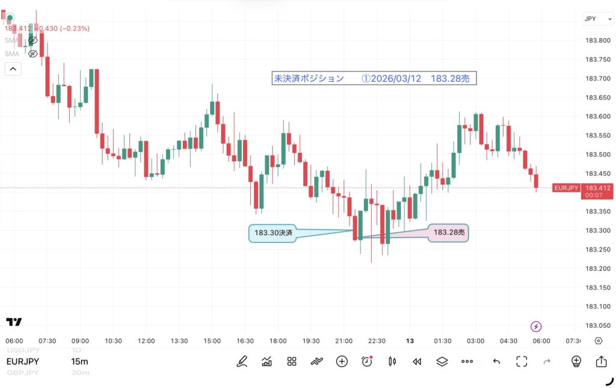The width and height of the screenshot is (616, 388).
Task: Click the bar replay rewind icon
Action: (x=417, y=361)
